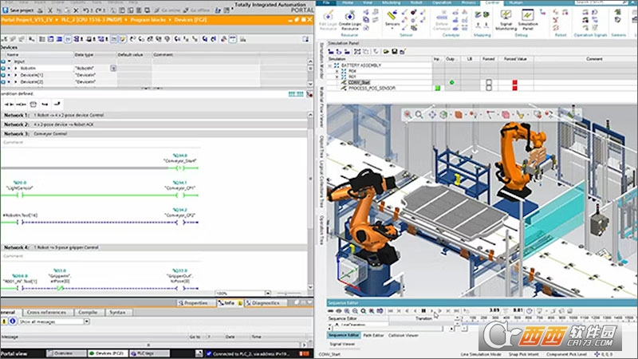
Task: Click close branch icon in LAD toolbar
Action: 57,105
